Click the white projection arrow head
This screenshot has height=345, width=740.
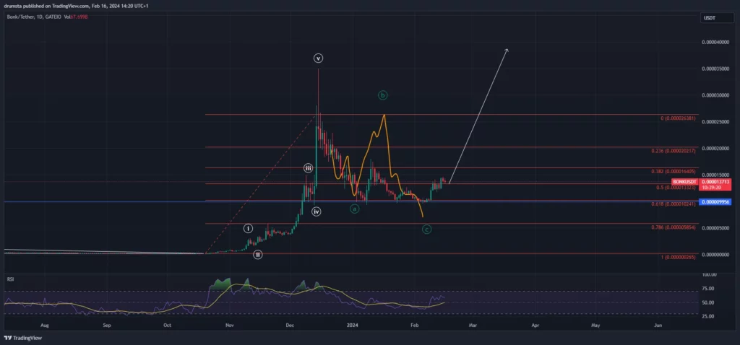coord(507,50)
